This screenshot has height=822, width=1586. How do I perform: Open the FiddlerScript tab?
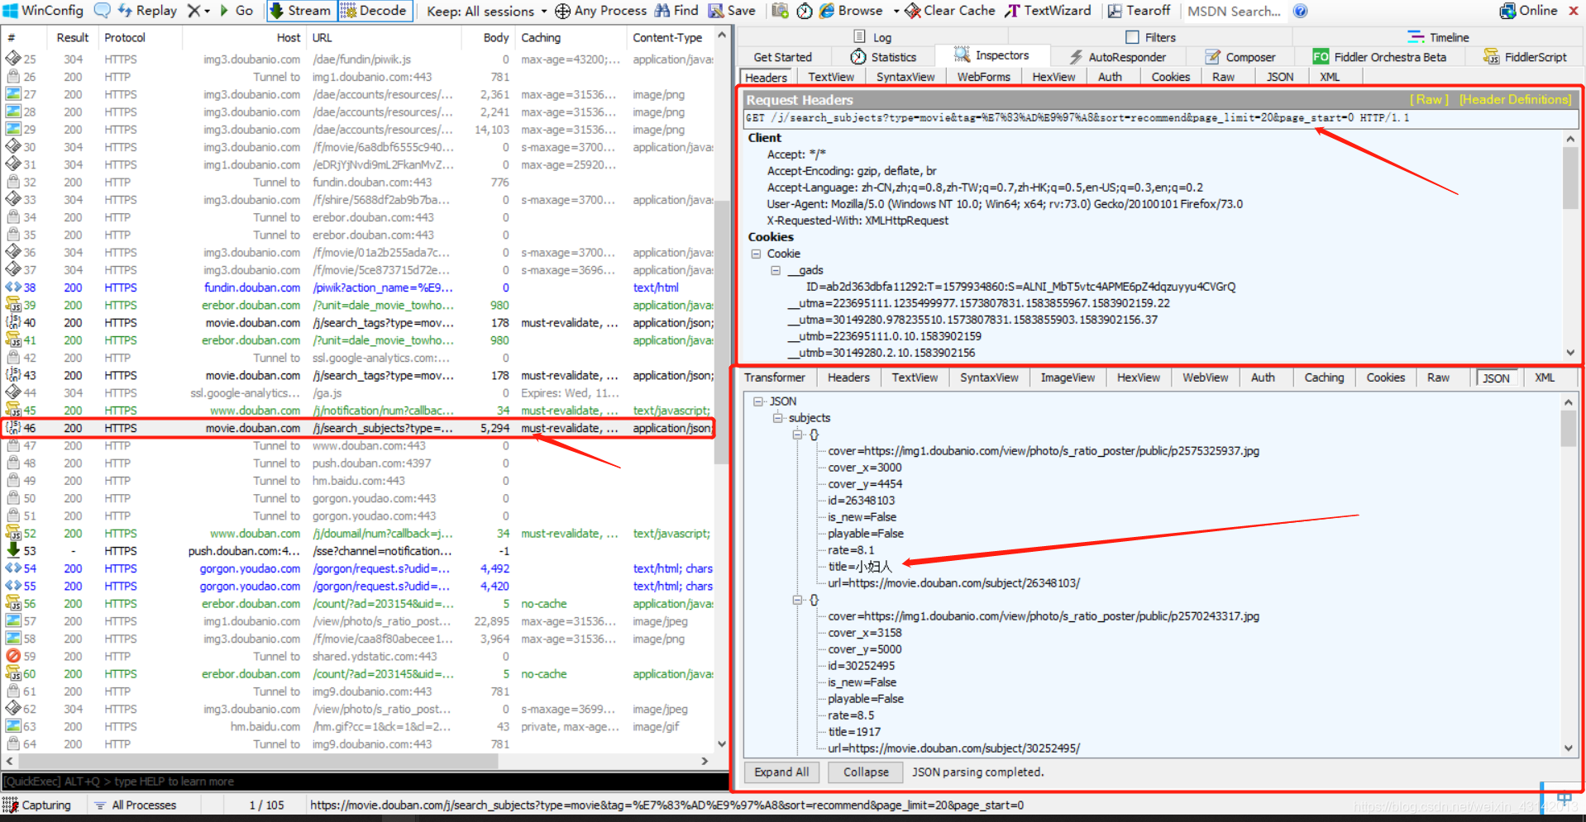click(x=1525, y=57)
